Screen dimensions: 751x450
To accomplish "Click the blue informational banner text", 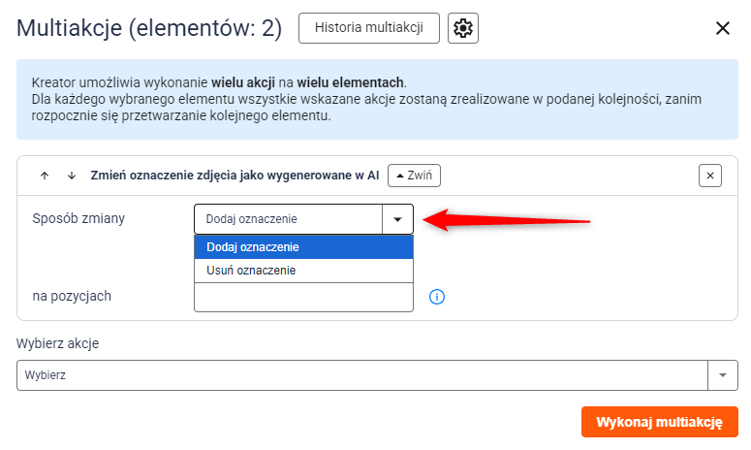I will pos(366,99).
